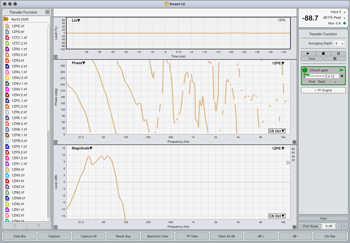Click the icon beside 1ZR0.trf
Image resolution: width=350 pixels, height=243 pixels.
tap(7, 169)
